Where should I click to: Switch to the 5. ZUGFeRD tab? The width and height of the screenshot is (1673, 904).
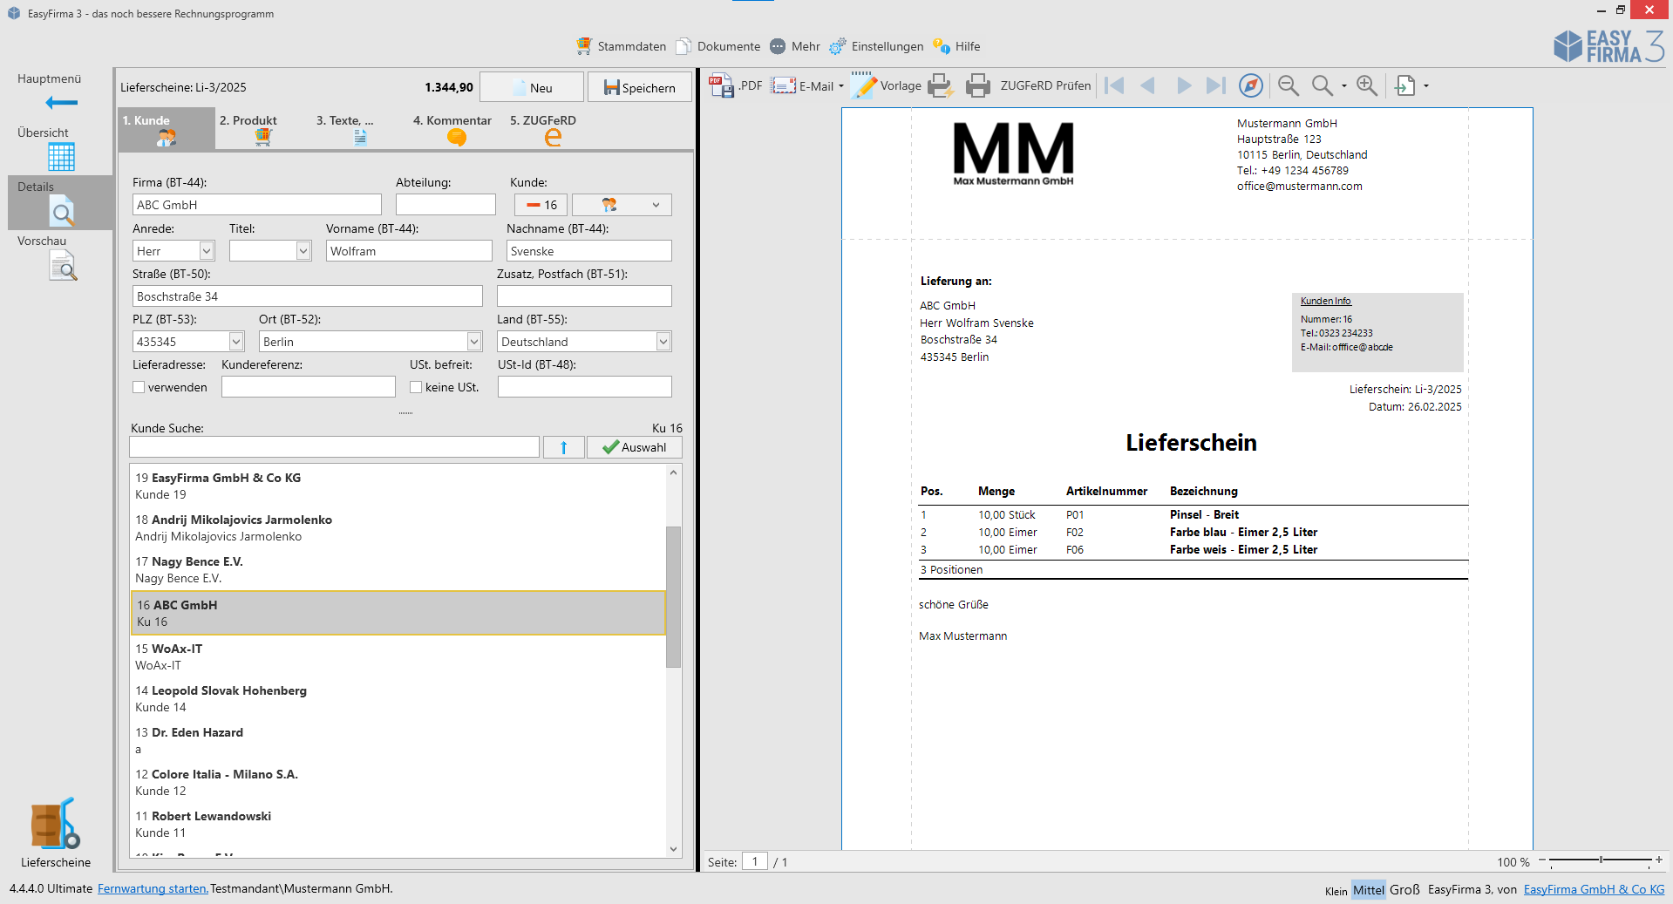[x=553, y=129]
